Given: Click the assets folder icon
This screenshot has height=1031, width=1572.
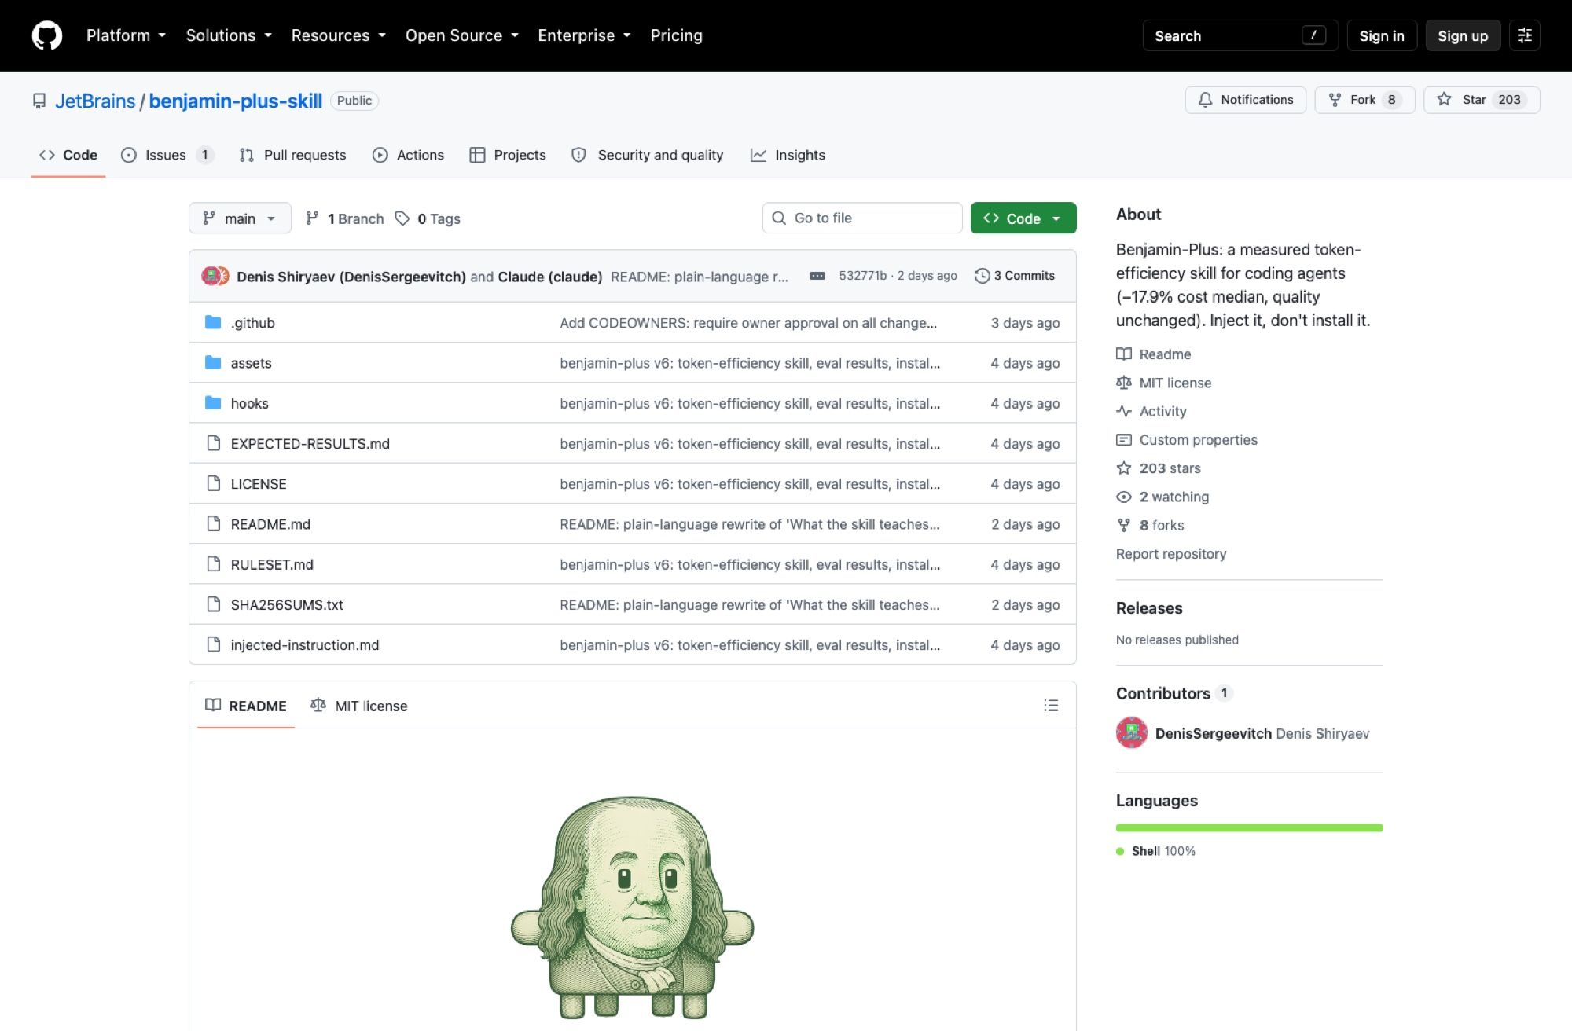Looking at the screenshot, I should [213, 362].
